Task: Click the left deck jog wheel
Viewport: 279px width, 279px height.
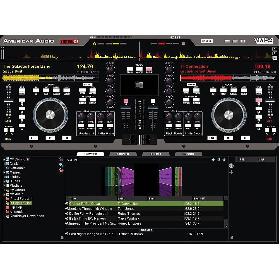Action: coord(50,115)
